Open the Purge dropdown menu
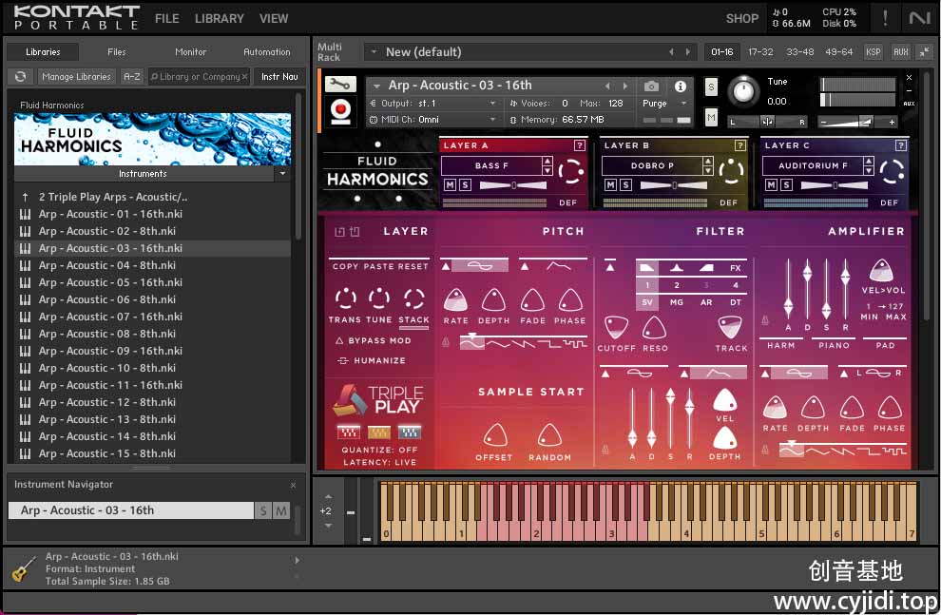 664,104
